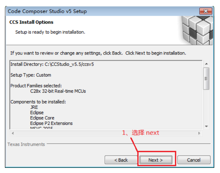Click 'C28x 32-bit Real-time MCUs' entry
The image size is (220, 173).
click(58, 91)
